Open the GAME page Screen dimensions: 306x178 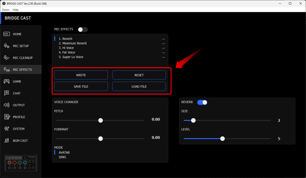pos(21,81)
